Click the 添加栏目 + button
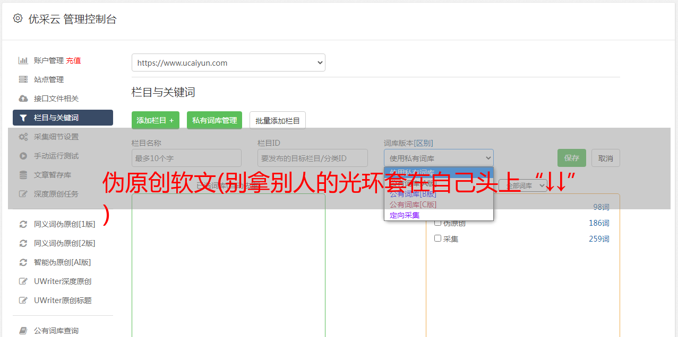678x337 pixels. [x=156, y=120]
